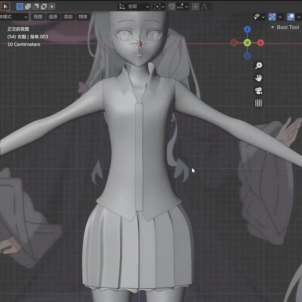Open the 添加 menu
The height and width of the screenshot is (302, 302).
[68, 17]
